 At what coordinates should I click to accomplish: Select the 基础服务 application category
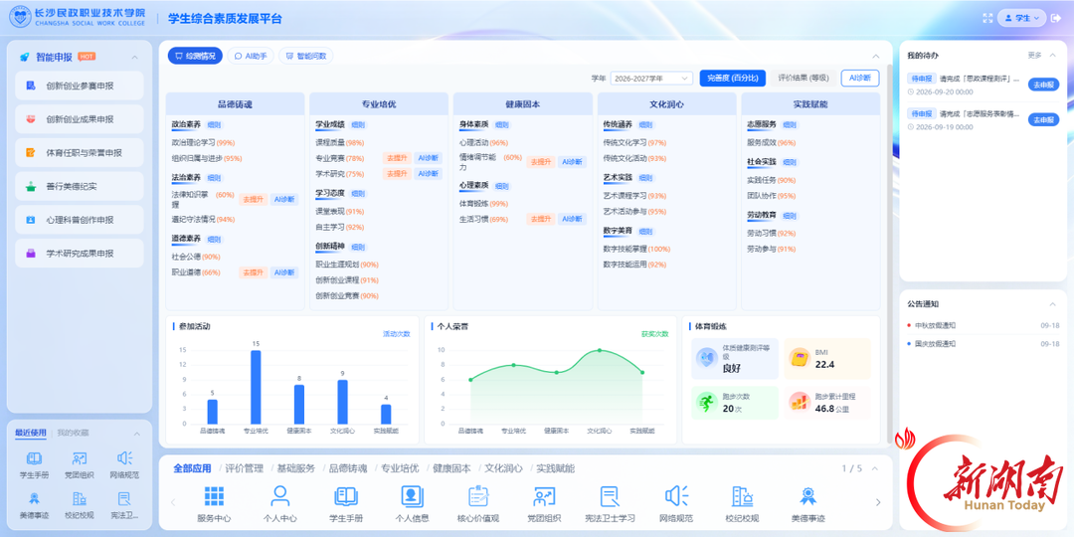coord(296,468)
